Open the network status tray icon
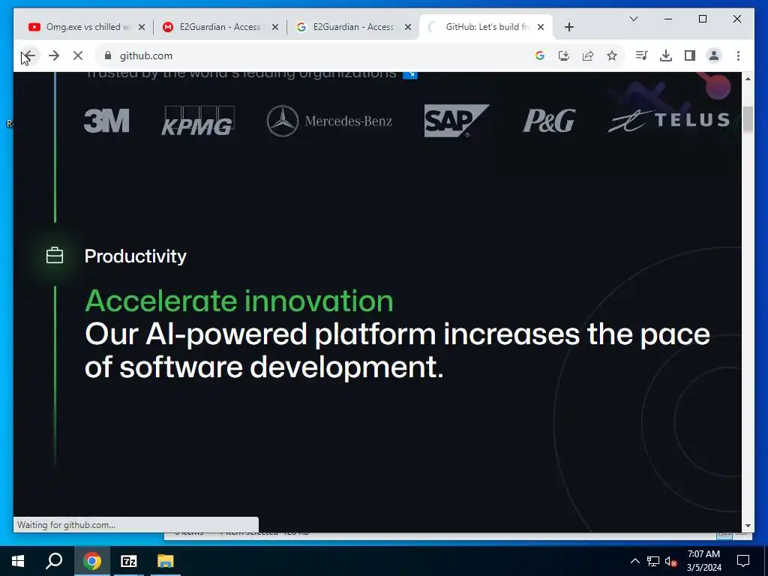 (x=653, y=561)
